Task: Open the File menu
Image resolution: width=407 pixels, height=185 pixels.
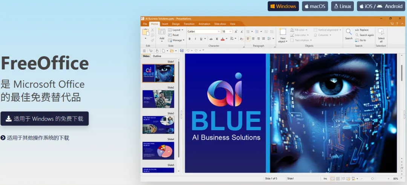Action: click(145, 24)
